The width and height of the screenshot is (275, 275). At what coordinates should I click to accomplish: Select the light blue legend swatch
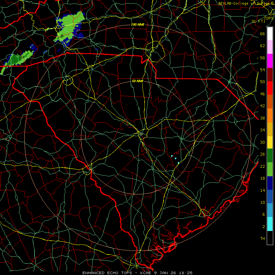270,210
